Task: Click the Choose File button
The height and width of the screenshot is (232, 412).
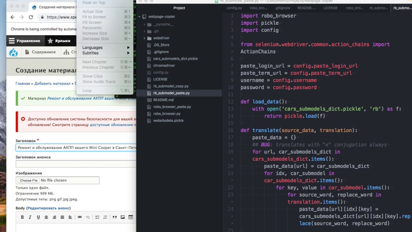Action: 29,180
